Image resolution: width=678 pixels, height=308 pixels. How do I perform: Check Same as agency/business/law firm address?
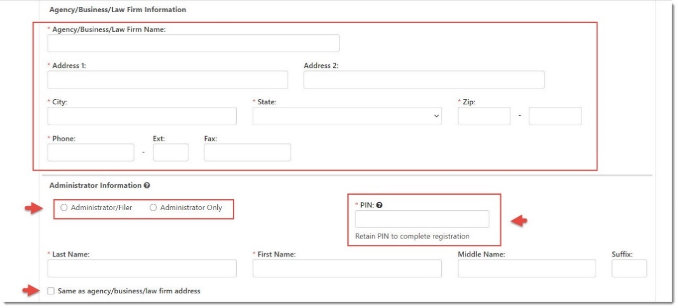pos(51,291)
